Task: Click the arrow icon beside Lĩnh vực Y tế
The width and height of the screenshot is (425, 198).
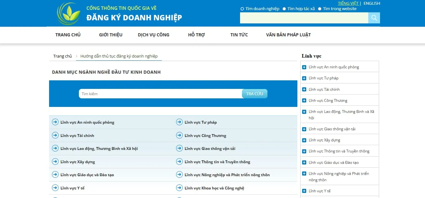Action: click(x=55, y=188)
